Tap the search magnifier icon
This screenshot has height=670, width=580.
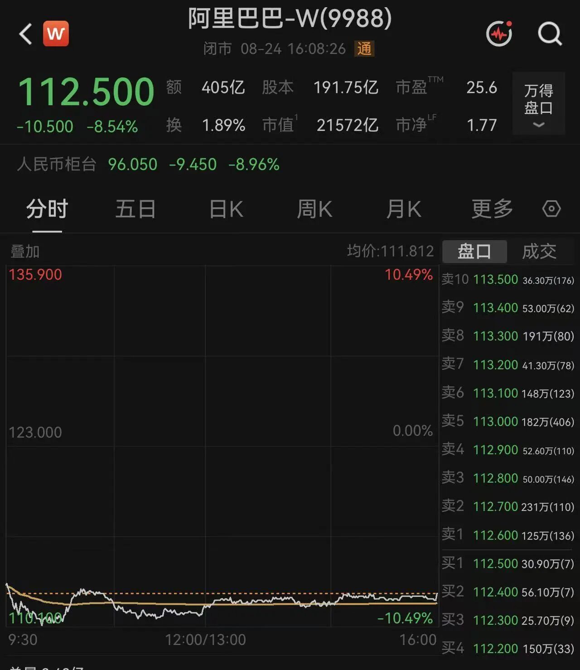550,34
